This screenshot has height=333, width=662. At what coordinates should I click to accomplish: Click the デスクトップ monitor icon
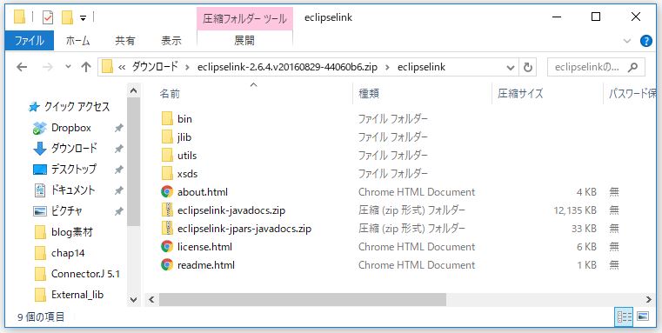(40, 170)
